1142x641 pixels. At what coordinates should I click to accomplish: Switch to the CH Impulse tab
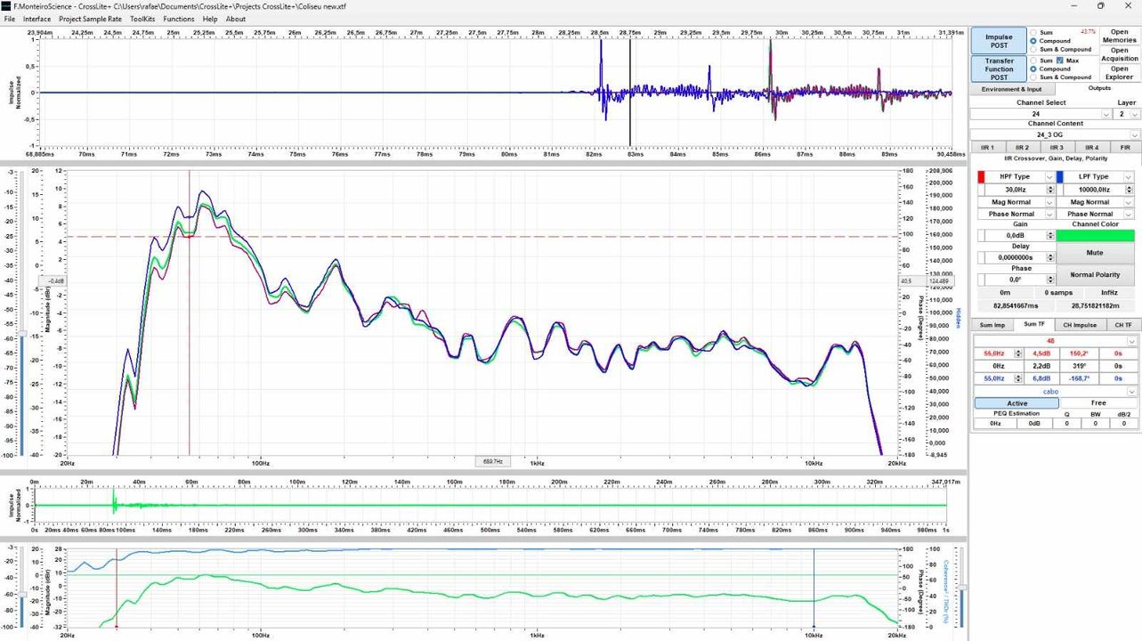[1080, 325]
